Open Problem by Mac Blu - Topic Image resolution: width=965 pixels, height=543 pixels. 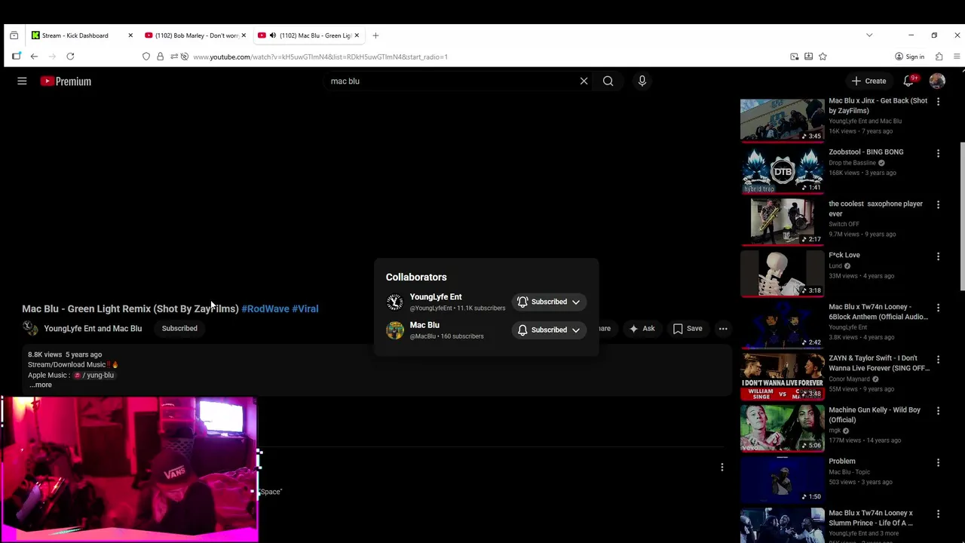842,461
